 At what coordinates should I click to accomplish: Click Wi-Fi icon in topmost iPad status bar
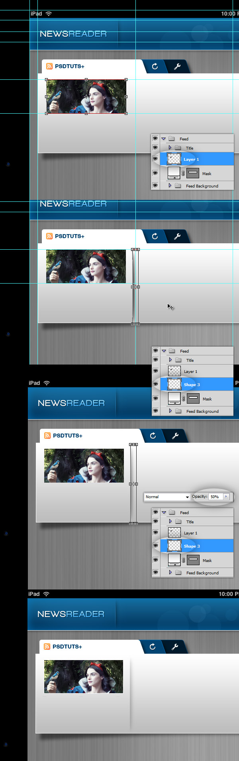pos(49,14)
